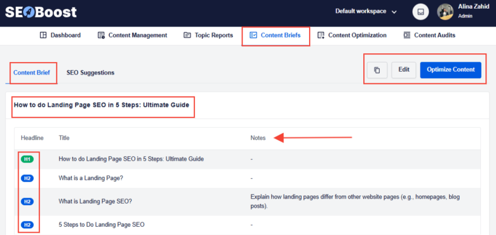The image size is (496, 235).
Task: Click the Content Management icon
Action: point(101,35)
